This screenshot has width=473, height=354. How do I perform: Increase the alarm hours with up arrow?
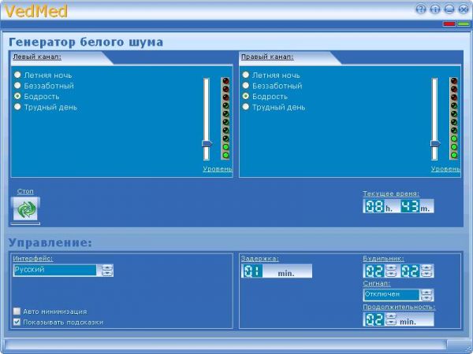390,267
